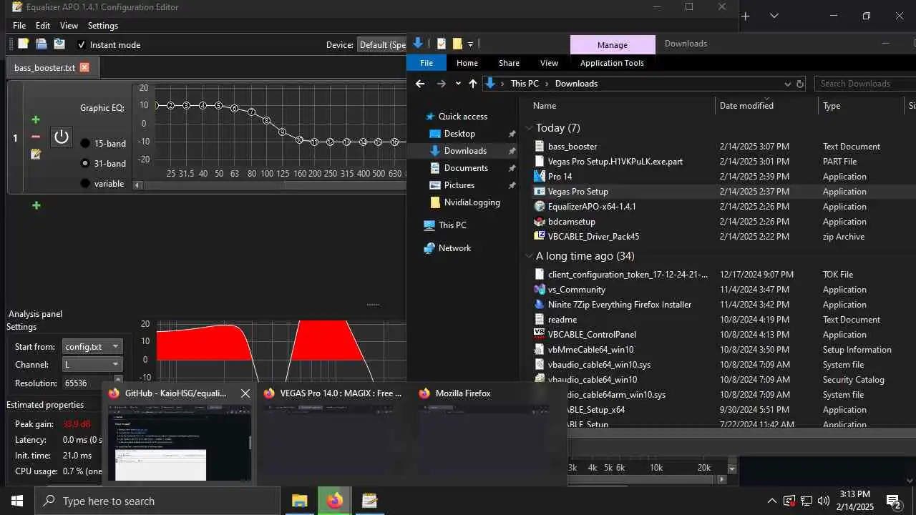The width and height of the screenshot is (916, 515).
Task: Switch to Share ribbon tab in Explorer
Action: point(509,63)
